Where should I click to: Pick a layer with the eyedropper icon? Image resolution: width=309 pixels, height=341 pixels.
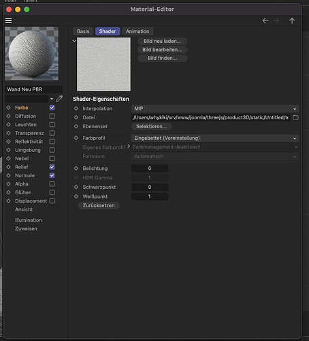coord(59,99)
